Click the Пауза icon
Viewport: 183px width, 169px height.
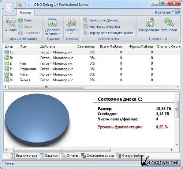(x=20, y=26)
